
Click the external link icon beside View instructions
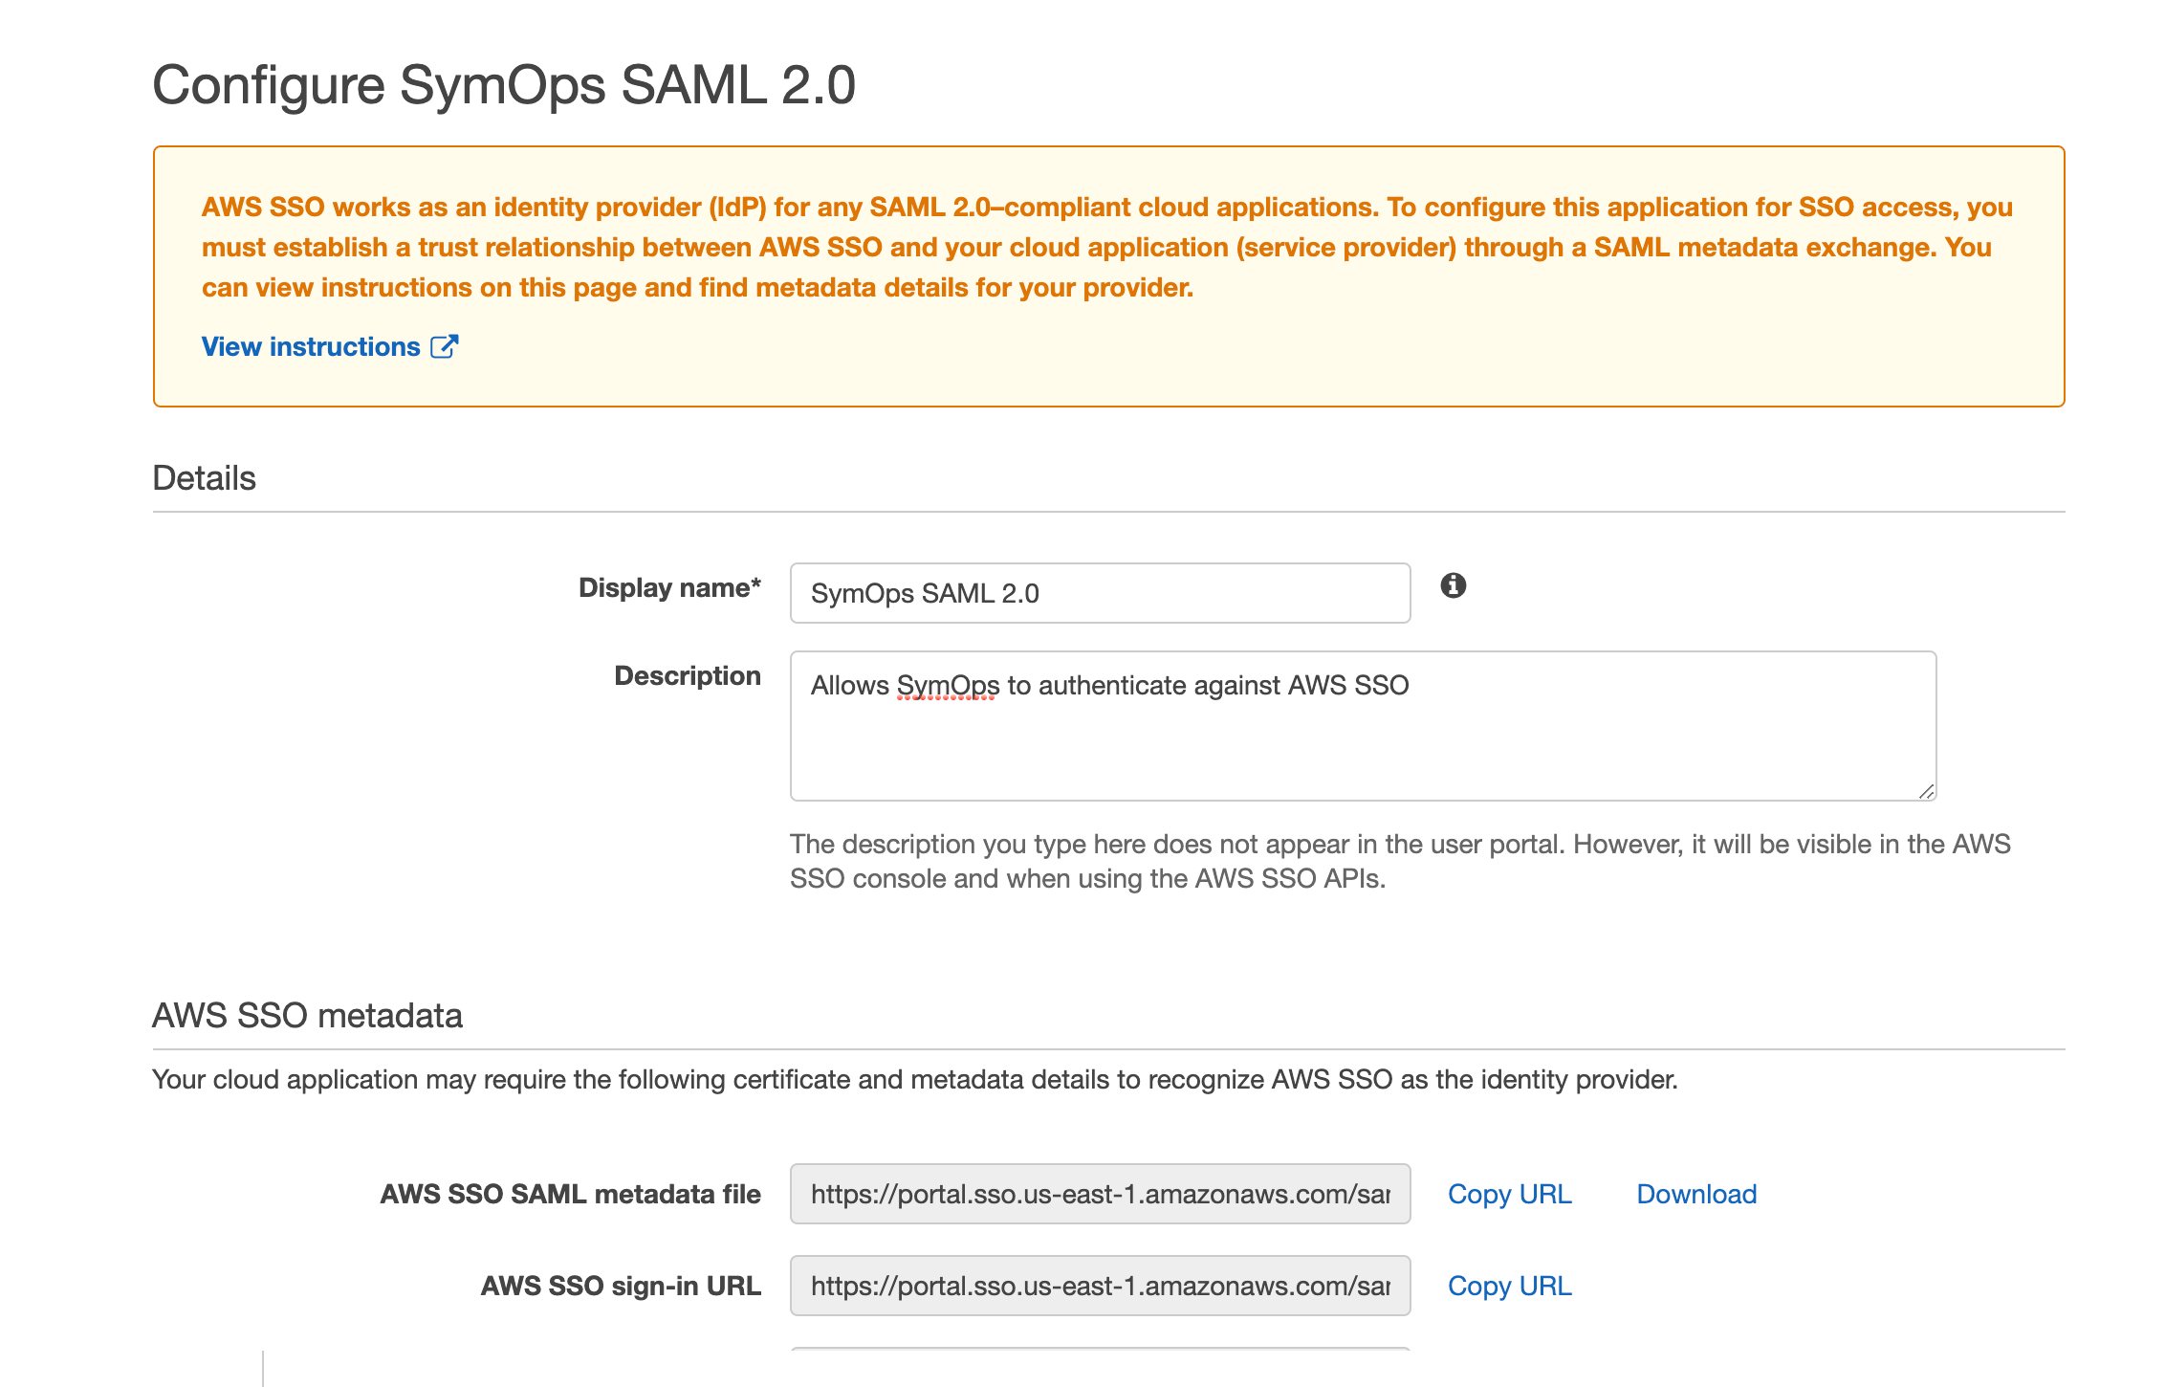(444, 346)
